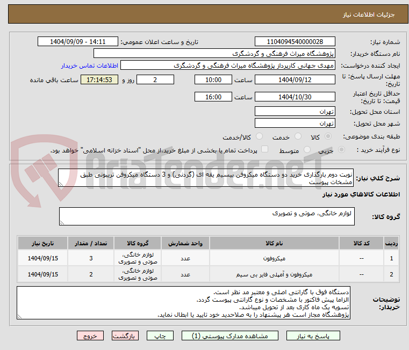Click the 'چاپ' print button
This screenshot has width=409, height=350.
pyautogui.click(x=160, y=336)
